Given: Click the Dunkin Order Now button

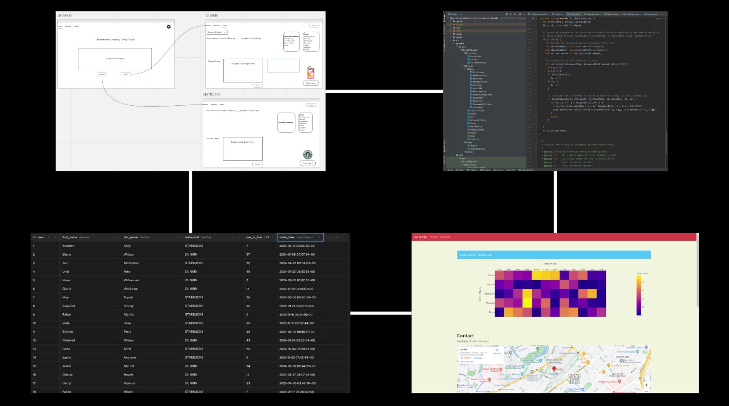Looking at the screenshot, I should (x=311, y=83).
